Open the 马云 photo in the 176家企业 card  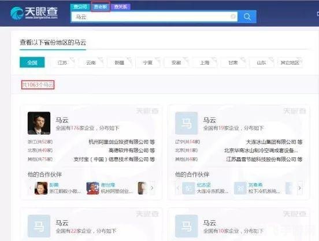point(39,123)
